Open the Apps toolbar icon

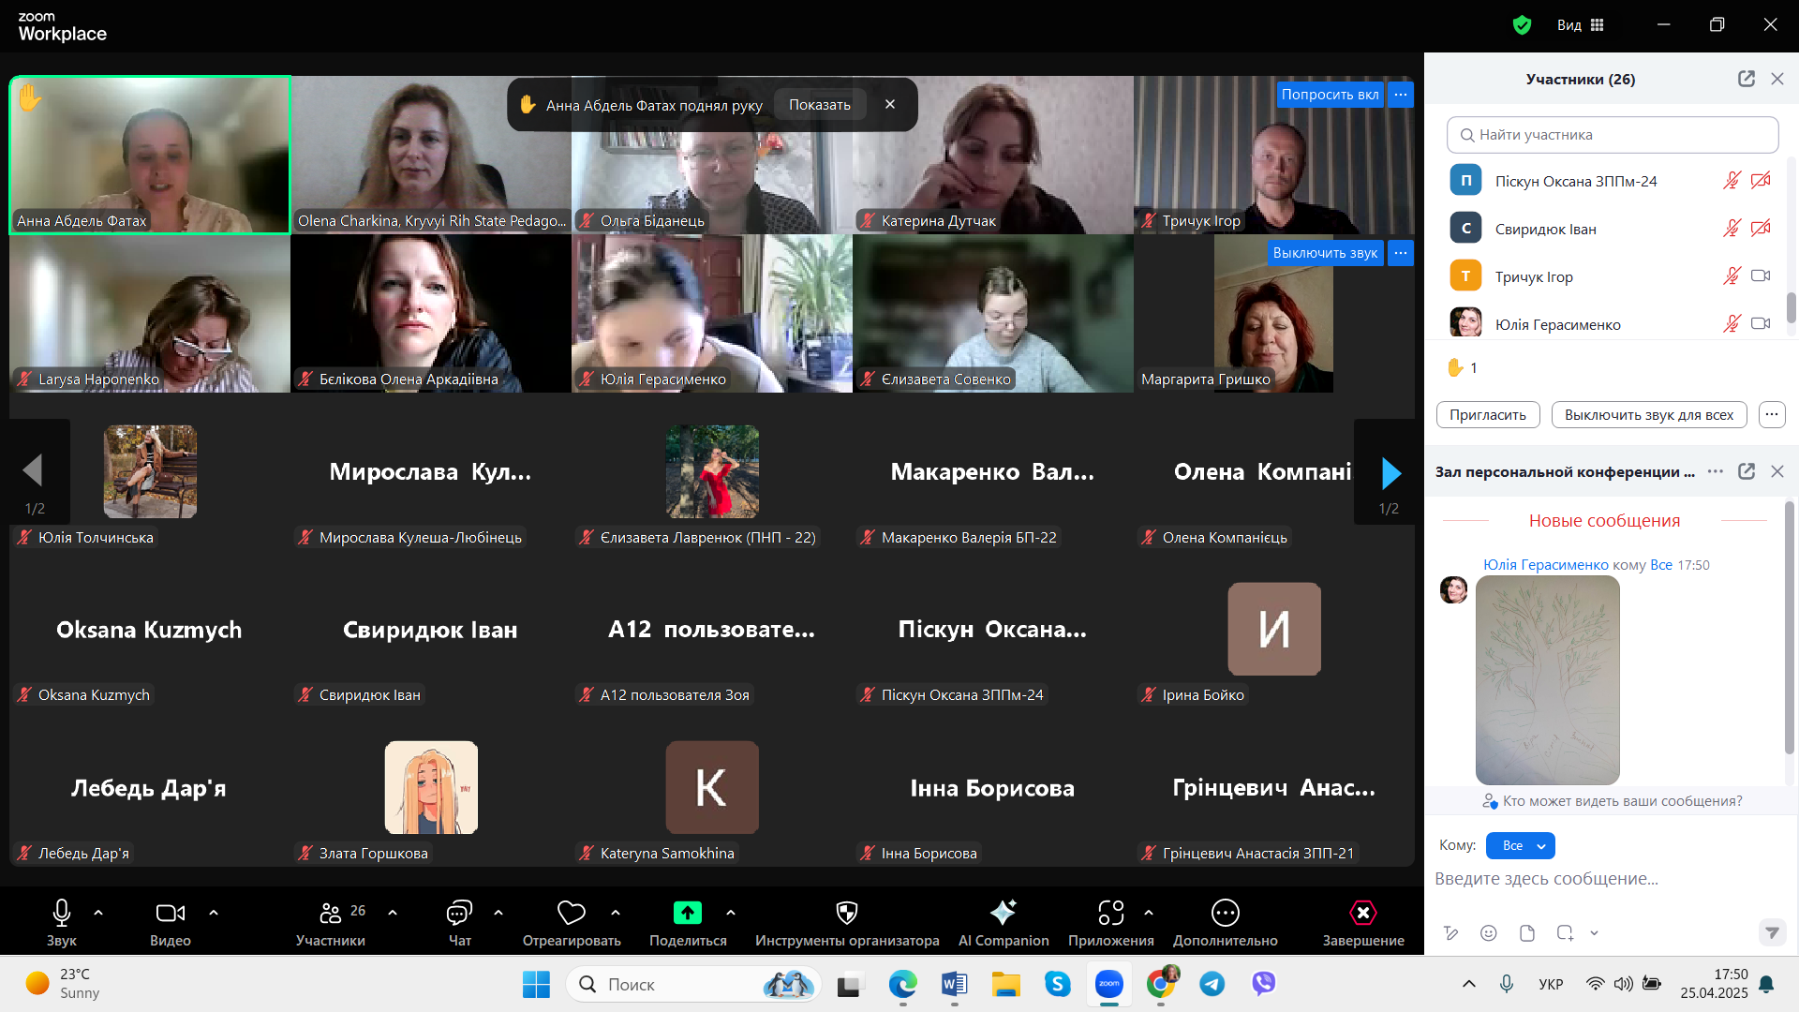[1110, 913]
